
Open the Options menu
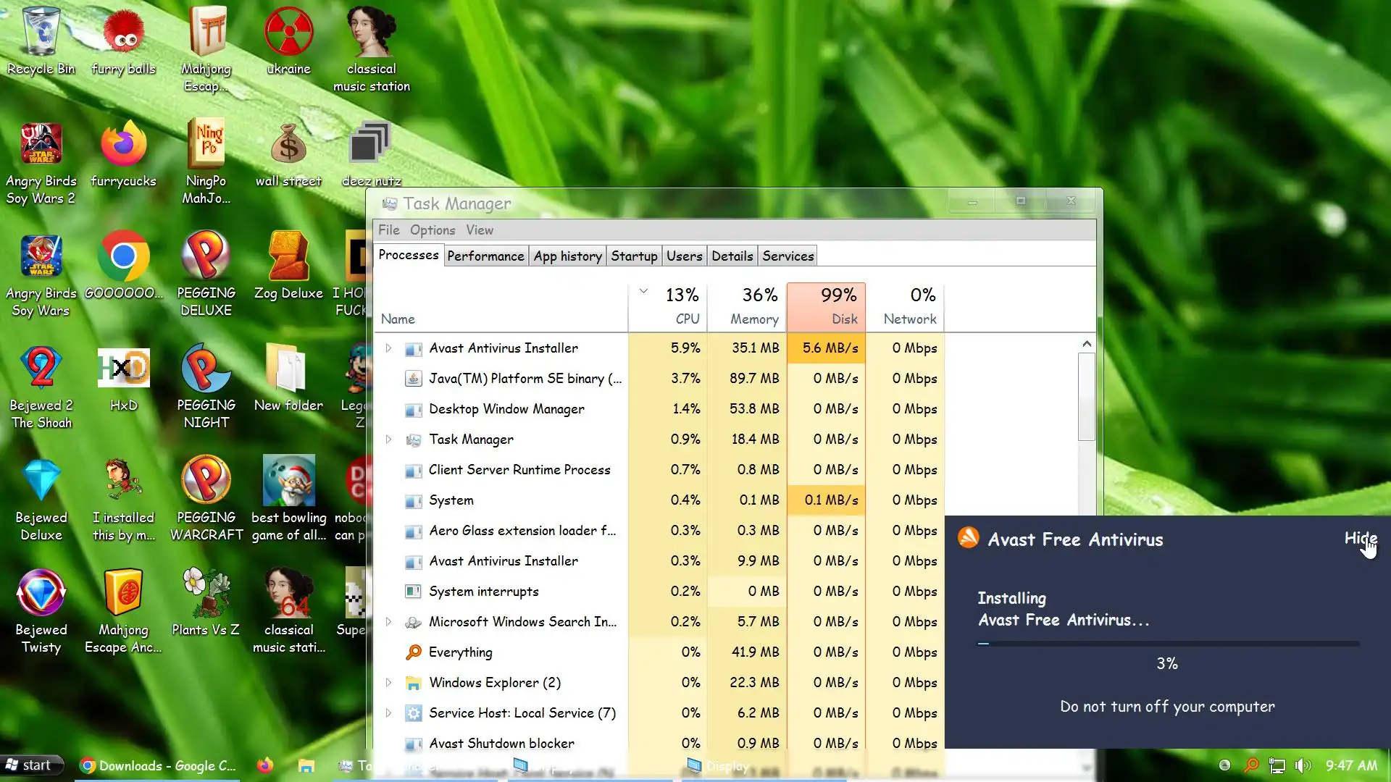433,230
